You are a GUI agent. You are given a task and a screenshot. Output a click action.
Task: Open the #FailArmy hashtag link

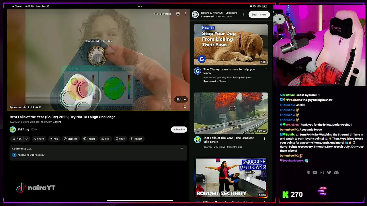(46, 122)
